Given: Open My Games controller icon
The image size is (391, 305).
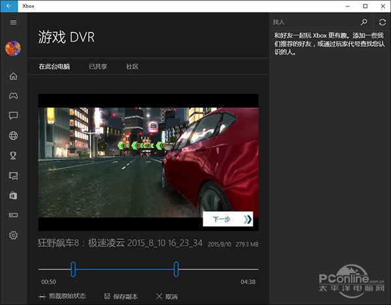Looking at the screenshot, I should [13, 96].
